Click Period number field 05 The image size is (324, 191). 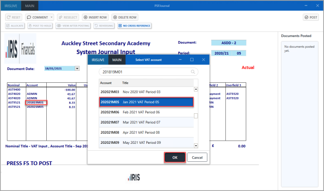point(239,53)
